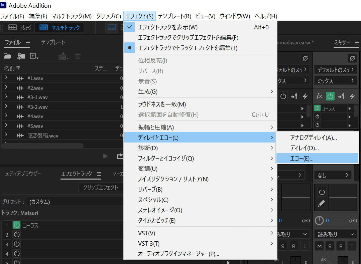The width and height of the screenshot is (361, 264).
Task: Open 振幅と圧縮(A) submenu
Action: click(x=200, y=127)
